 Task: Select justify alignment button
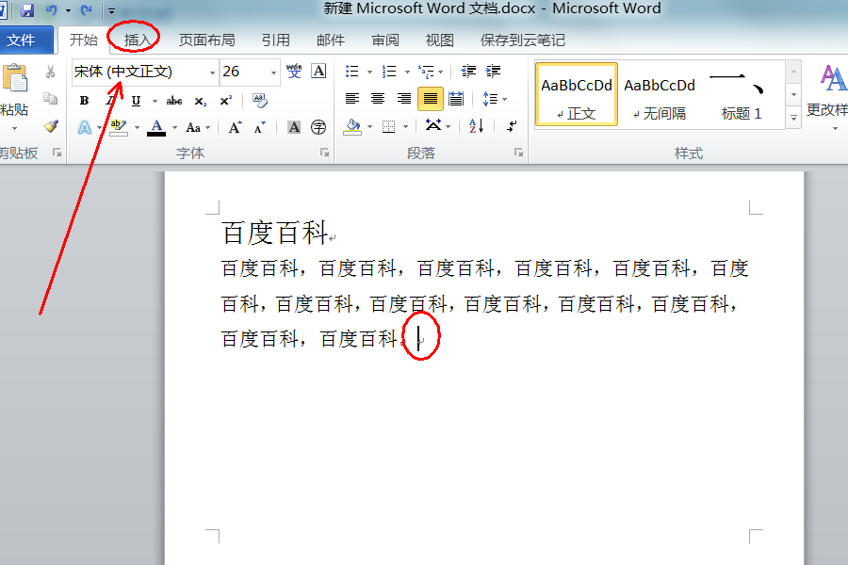click(431, 98)
